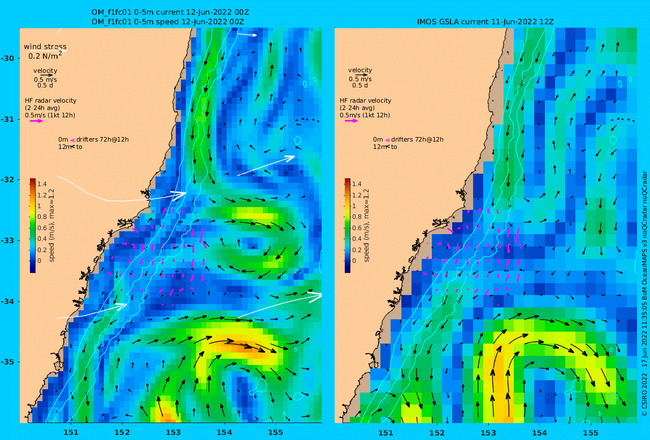Click longitude '151' under right map
Image resolution: width=650 pixels, height=440 pixels.
[386, 433]
